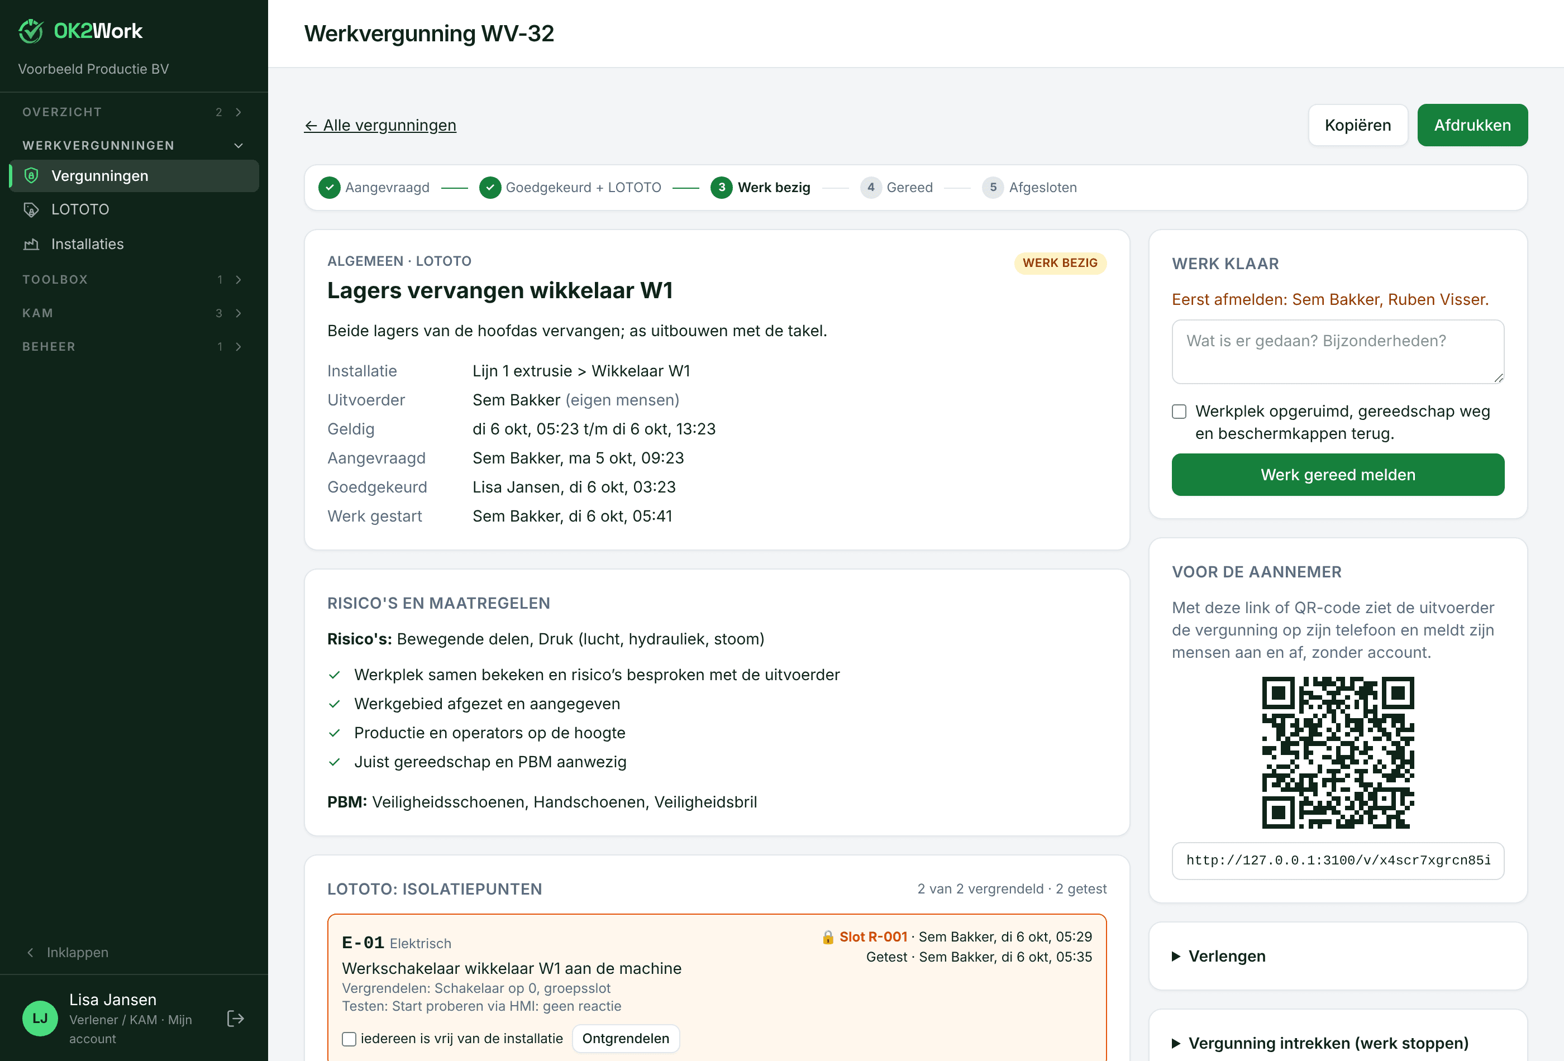Click 'Slot R-001' lock label

pyautogui.click(x=873, y=936)
